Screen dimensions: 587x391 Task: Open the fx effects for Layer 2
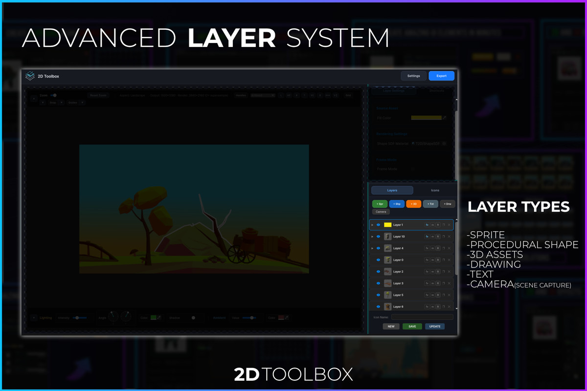coord(427,272)
